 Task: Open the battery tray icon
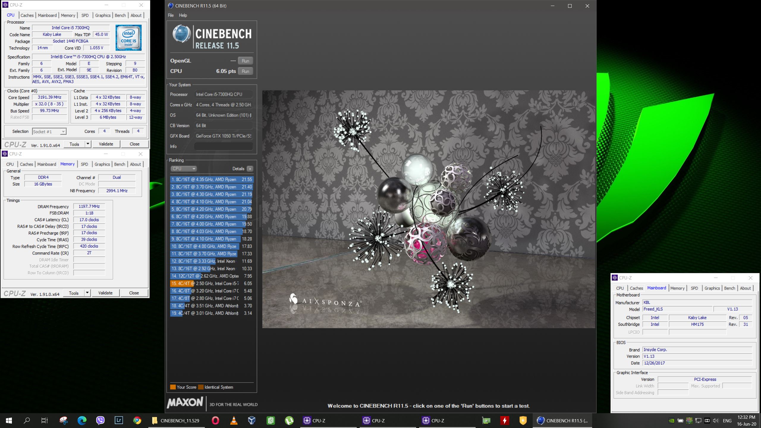tap(680, 421)
